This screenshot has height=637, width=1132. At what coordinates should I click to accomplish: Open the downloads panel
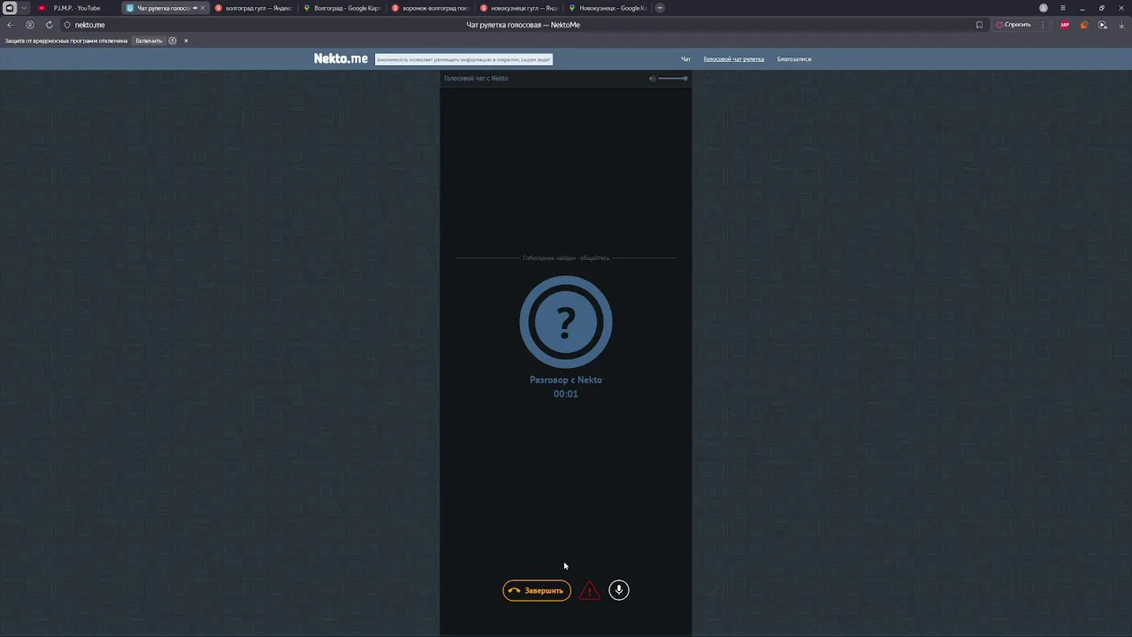click(1121, 25)
